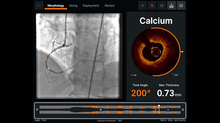Viewport: 220px width, 123px height.
Task: Go to the Review tab
Action: 110,6
